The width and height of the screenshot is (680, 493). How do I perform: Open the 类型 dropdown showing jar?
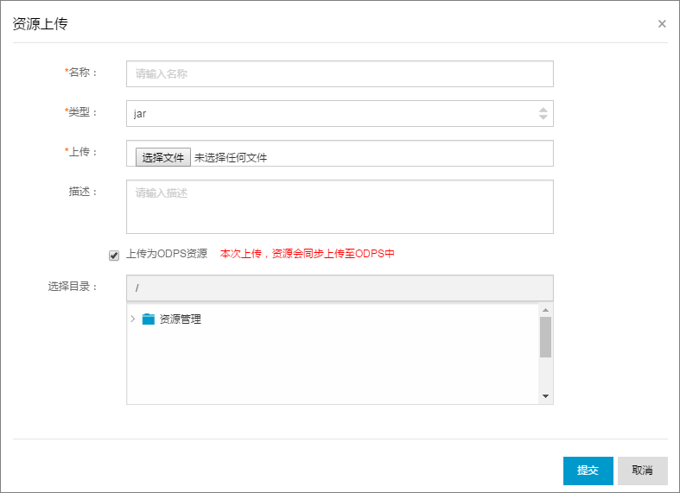(x=340, y=113)
